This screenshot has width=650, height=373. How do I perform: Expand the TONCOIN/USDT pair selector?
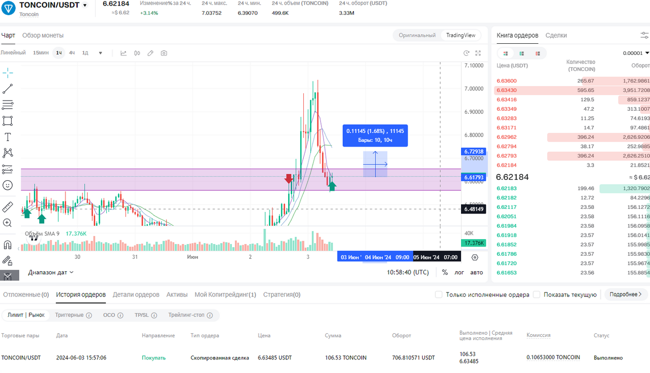click(x=85, y=5)
